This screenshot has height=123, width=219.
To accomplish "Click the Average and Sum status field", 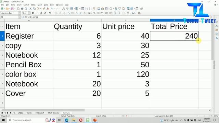I will [x=164, y=116].
